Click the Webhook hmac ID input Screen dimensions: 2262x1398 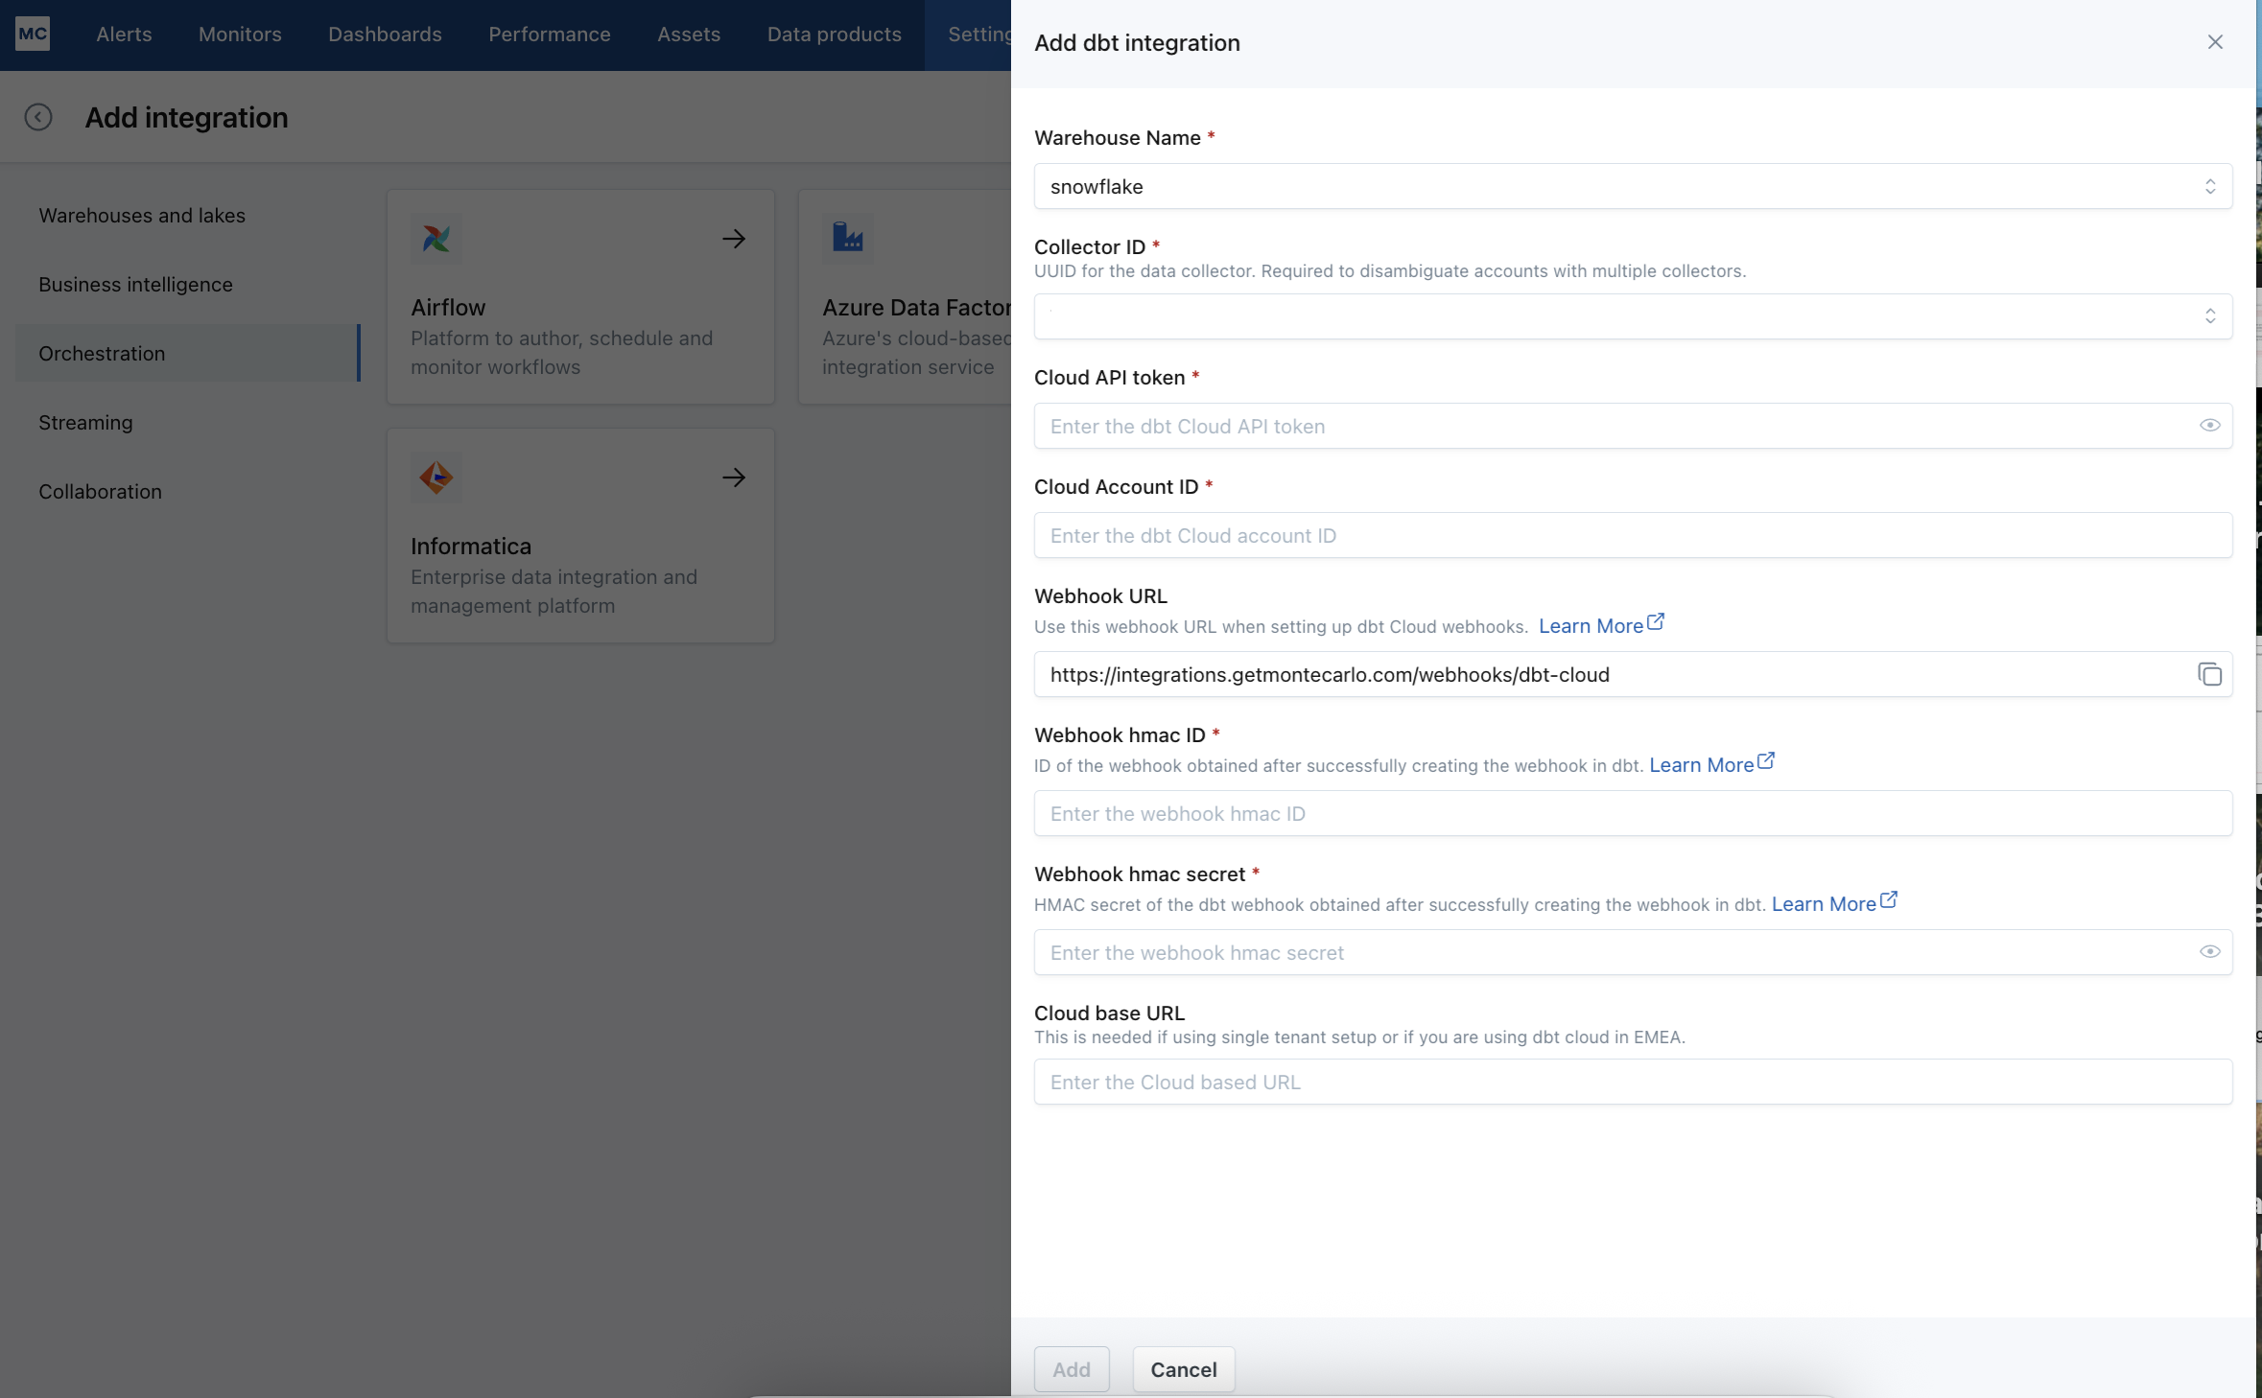pyautogui.click(x=1632, y=814)
